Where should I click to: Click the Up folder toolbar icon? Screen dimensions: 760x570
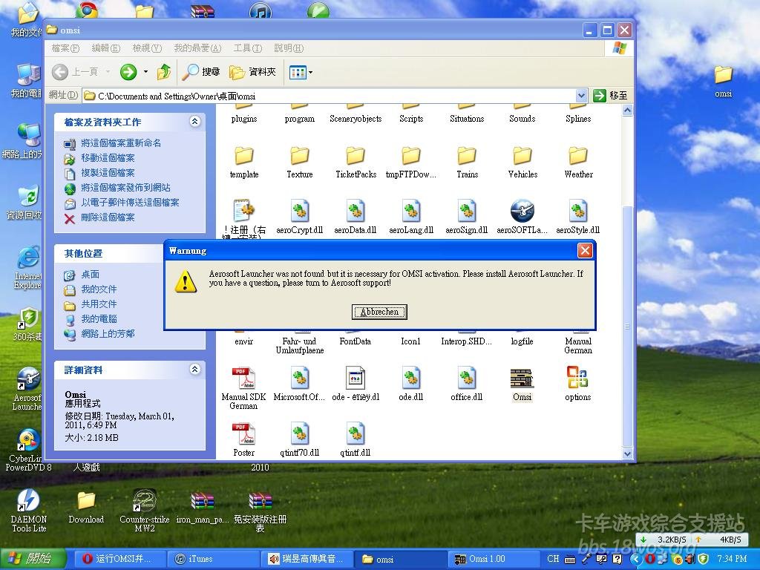click(x=164, y=72)
